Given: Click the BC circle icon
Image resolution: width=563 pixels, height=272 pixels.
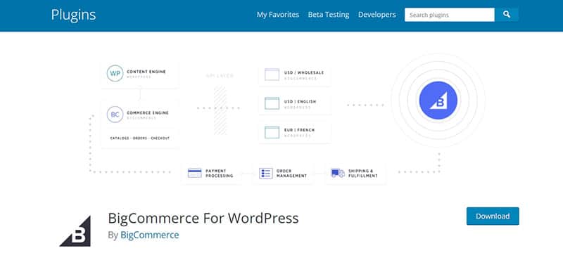Looking at the screenshot, I should pos(115,115).
